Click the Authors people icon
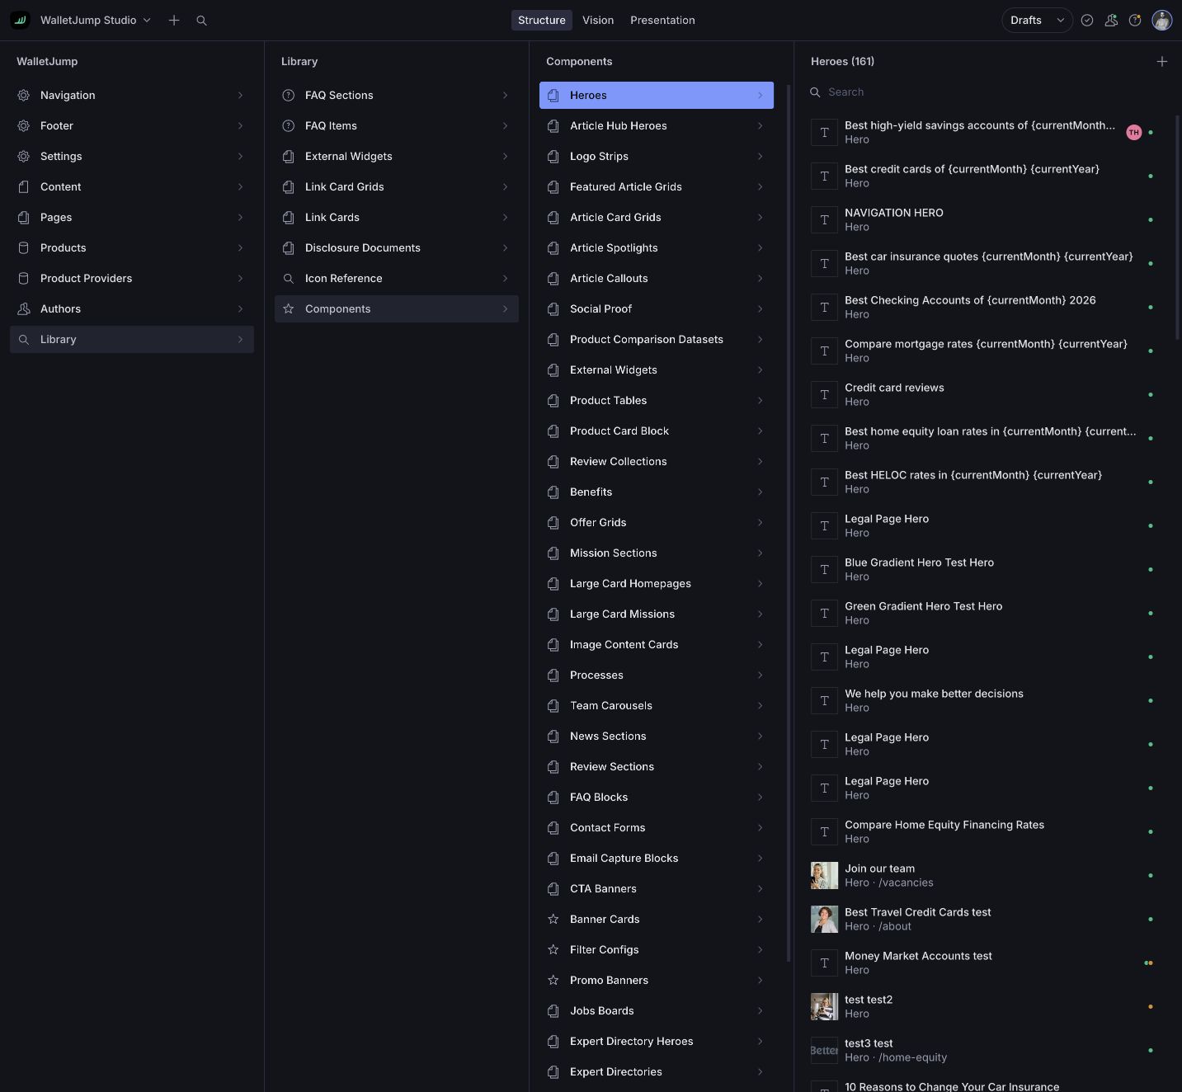 (x=24, y=308)
